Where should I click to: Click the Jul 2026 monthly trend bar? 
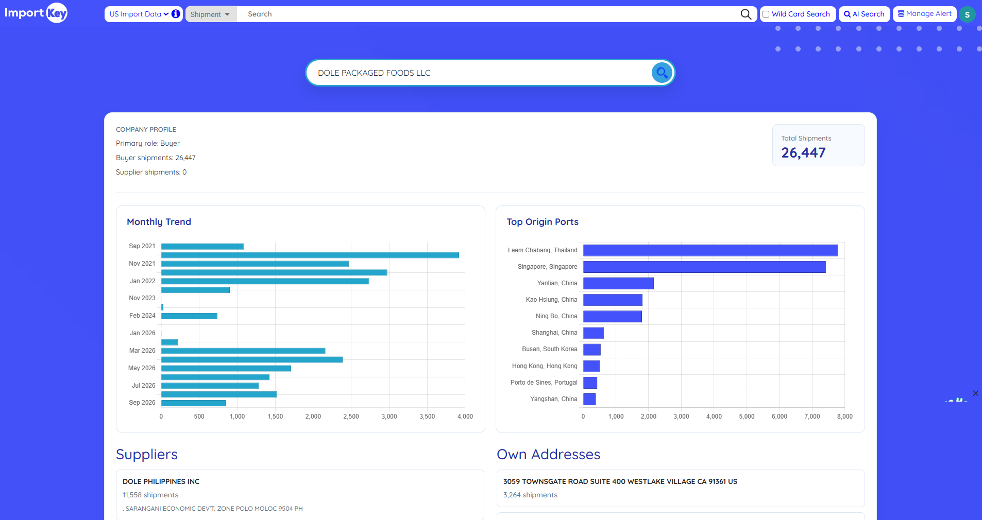pos(210,386)
